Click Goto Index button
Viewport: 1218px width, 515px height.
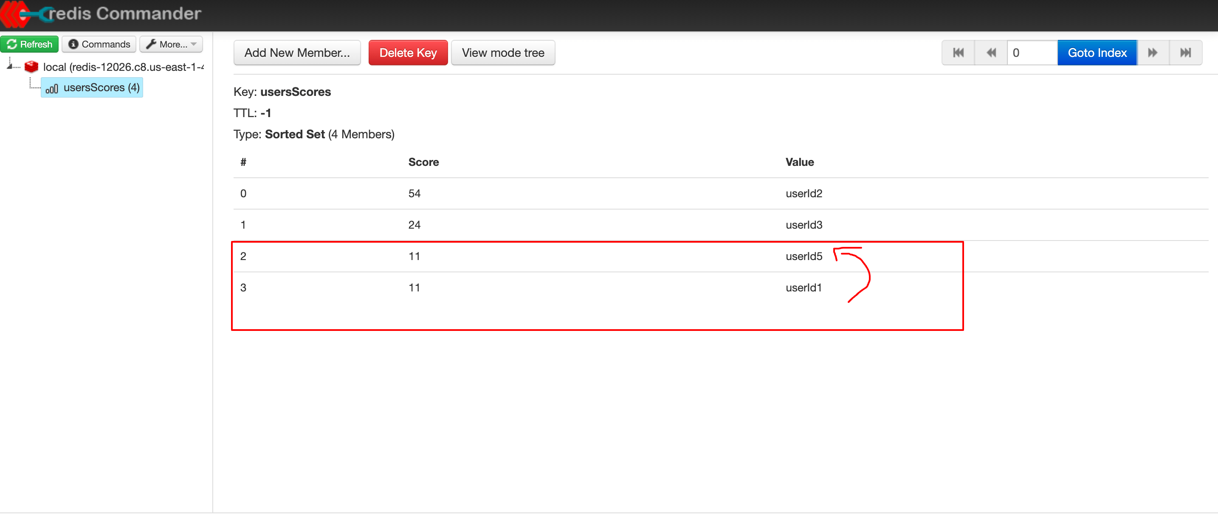pos(1097,53)
